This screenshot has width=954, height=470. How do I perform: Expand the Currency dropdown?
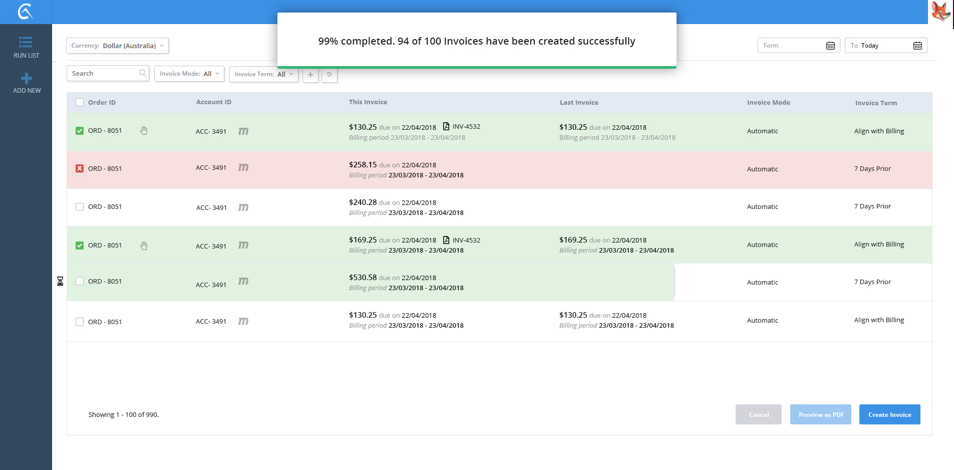coord(117,46)
